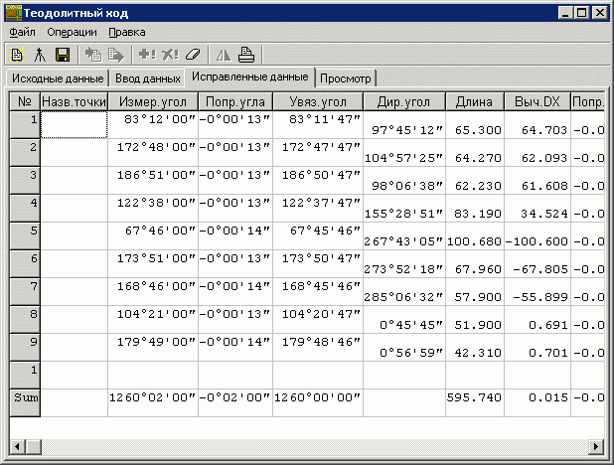The image size is (614, 465).
Task: Maximize the Теодолитный ход window
Action: 581,13
